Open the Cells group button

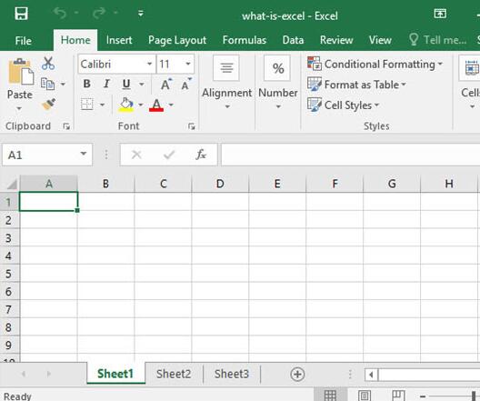pos(470,83)
